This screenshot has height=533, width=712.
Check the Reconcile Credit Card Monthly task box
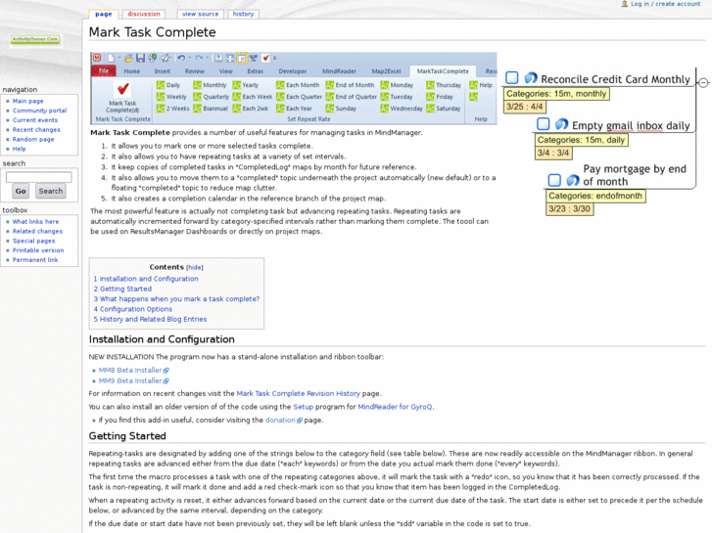[x=512, y=78]
